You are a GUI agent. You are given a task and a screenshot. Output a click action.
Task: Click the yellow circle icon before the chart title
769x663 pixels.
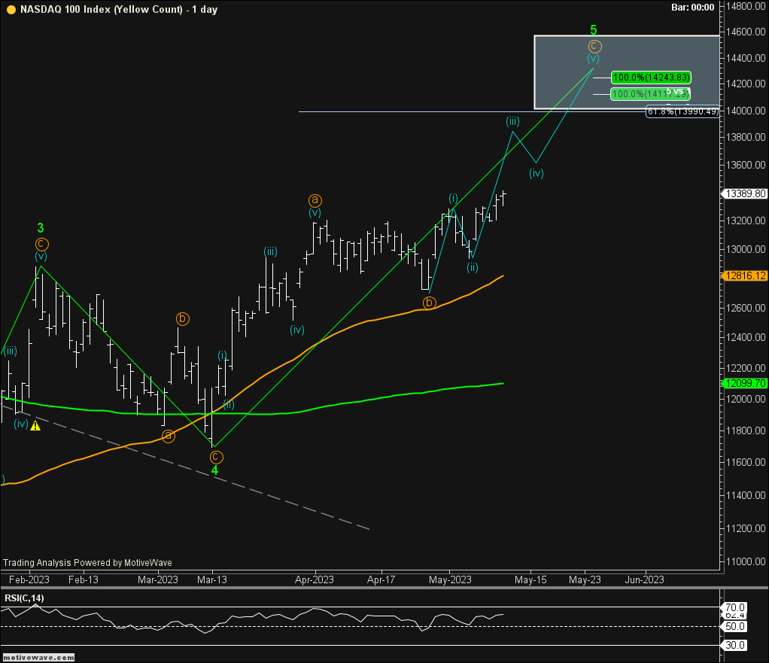click(11, 9)
